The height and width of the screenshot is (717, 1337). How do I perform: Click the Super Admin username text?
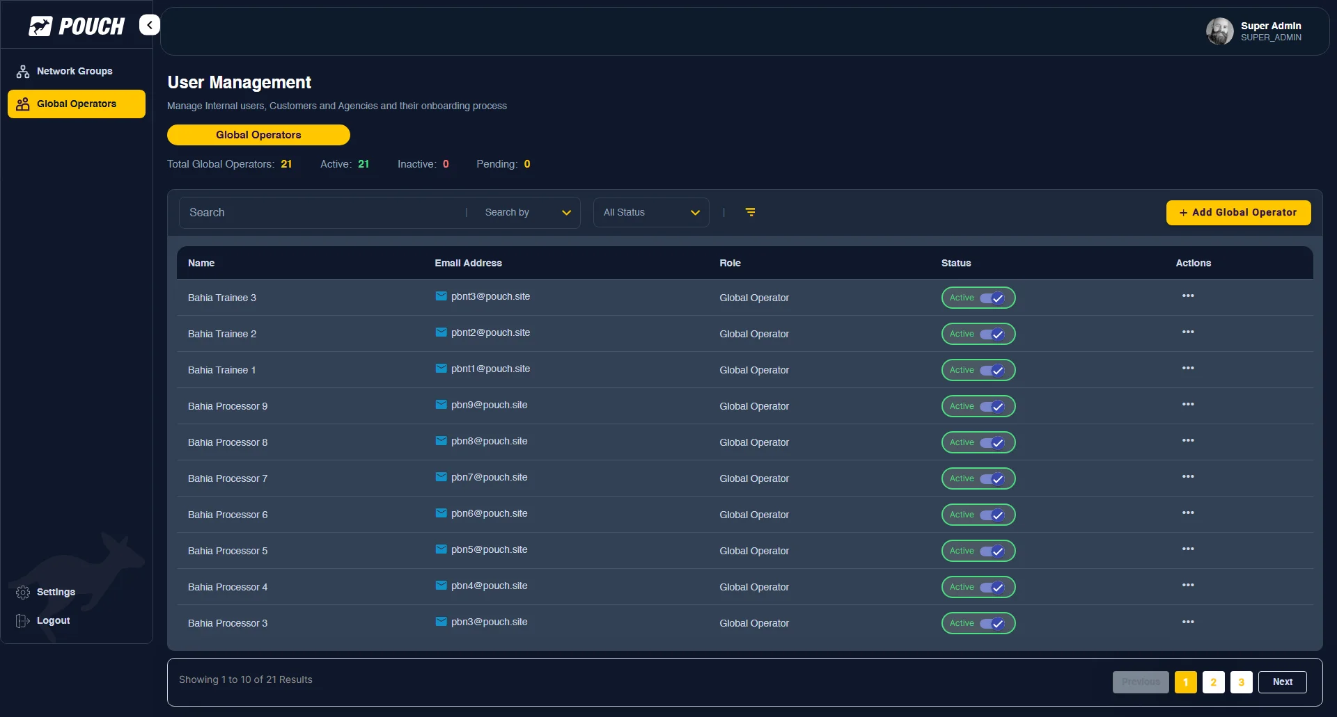pos(1271,26)
